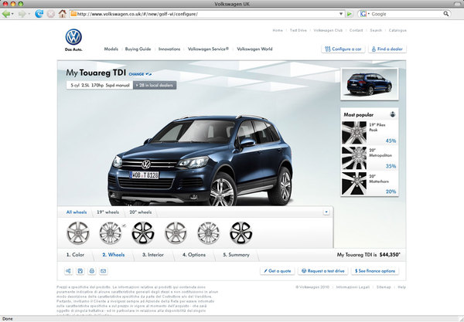464x322 pixels.
Task: Click the email icon in bottom toolbar
Action: [103, 271]
